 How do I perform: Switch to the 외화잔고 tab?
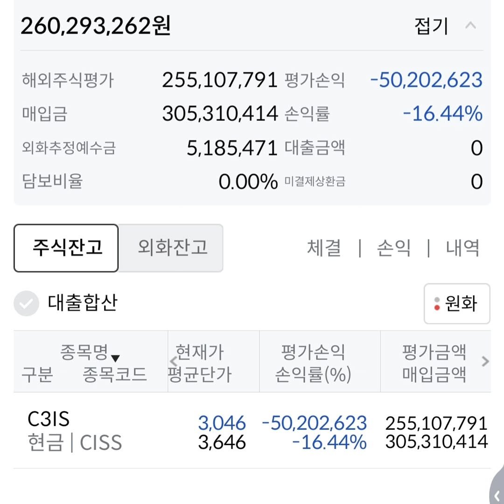click(172, 248)
